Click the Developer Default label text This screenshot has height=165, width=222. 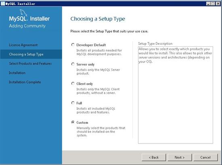91,45
